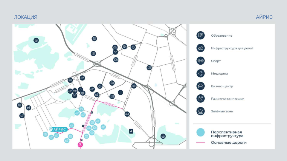Screen dimensions: 287x161
Task: Click the light blue briefcase icon on map
Action: point(86,136)
